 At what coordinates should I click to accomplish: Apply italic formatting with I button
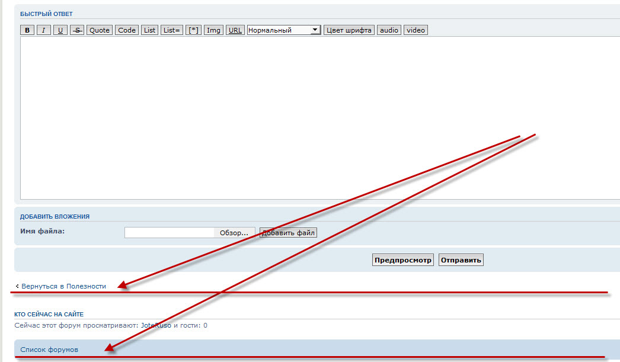pos(44,30)
